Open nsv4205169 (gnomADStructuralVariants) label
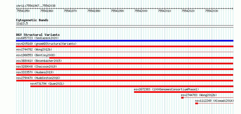 tap(46, 44)
